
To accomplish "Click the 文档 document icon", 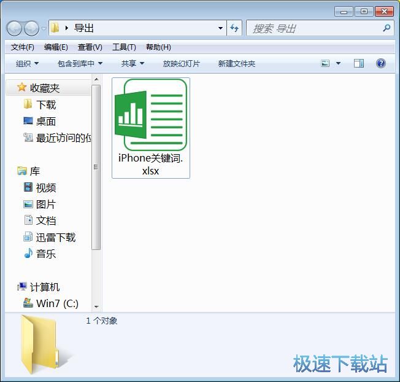I will (28, 220).
